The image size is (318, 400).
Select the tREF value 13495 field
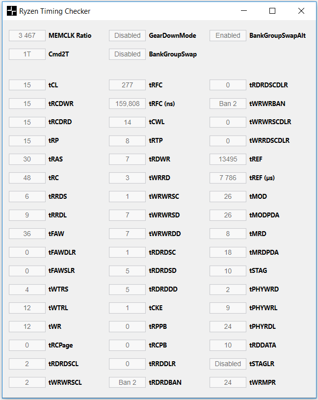[x=228, y=159]
